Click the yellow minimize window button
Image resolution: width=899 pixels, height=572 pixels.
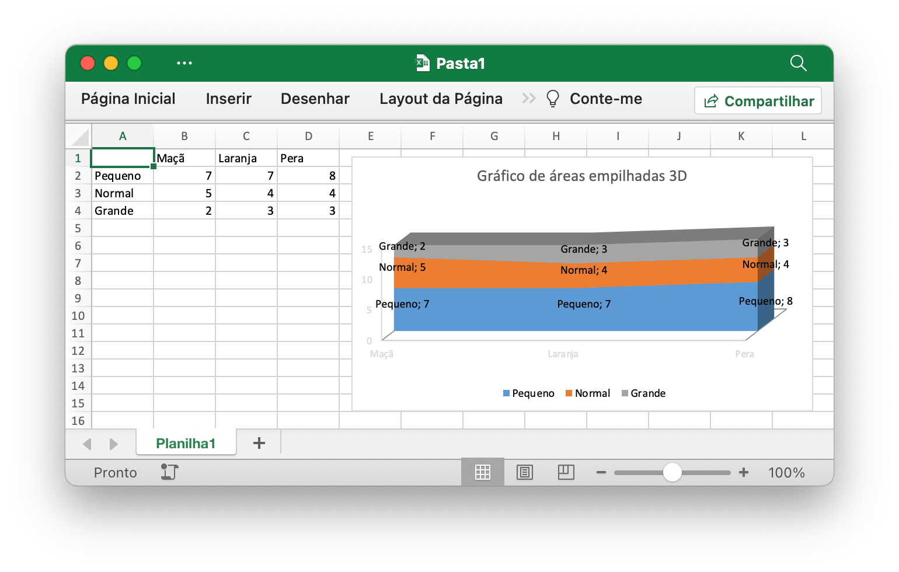coord(111,63)
